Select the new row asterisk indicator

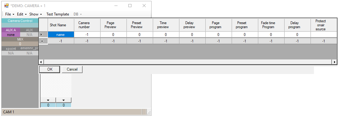pyautogui.click(x=42, y=41)
